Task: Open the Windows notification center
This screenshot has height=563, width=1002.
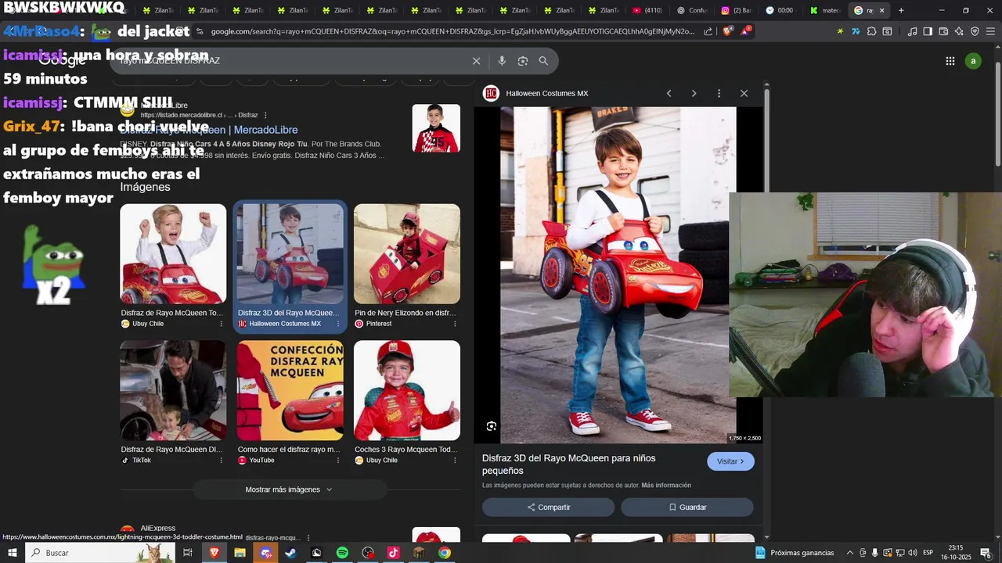Action: (986, 553)
